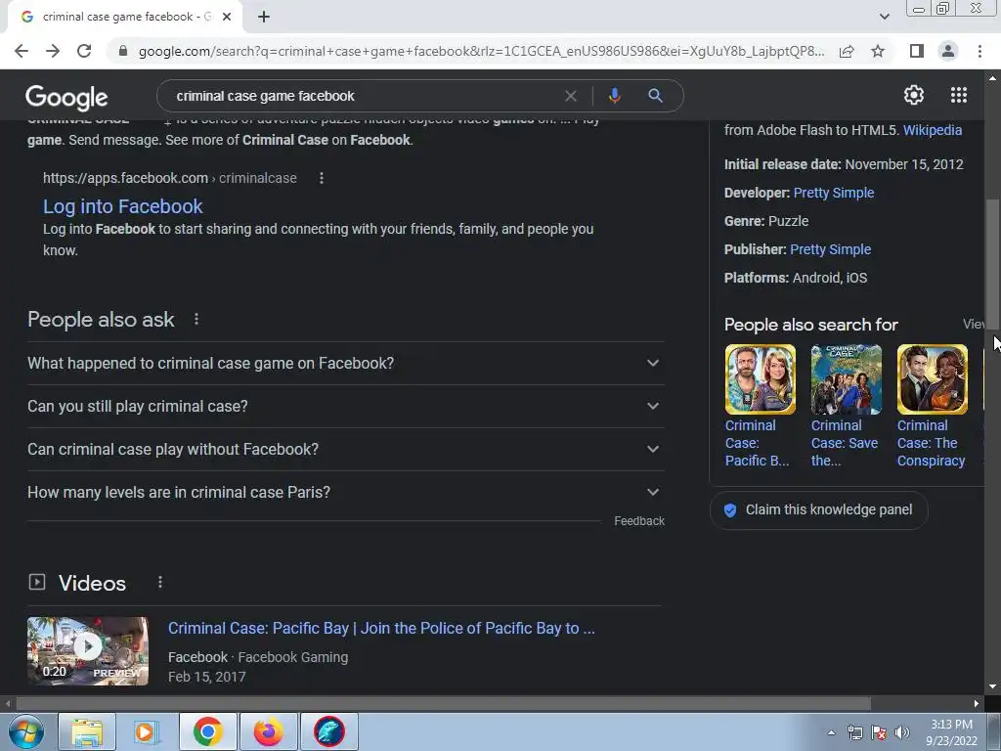The image size is (1001, 751).
Task: Play the Criminal Case Pacific Bay video thumbnail
Action: point(88,650)
